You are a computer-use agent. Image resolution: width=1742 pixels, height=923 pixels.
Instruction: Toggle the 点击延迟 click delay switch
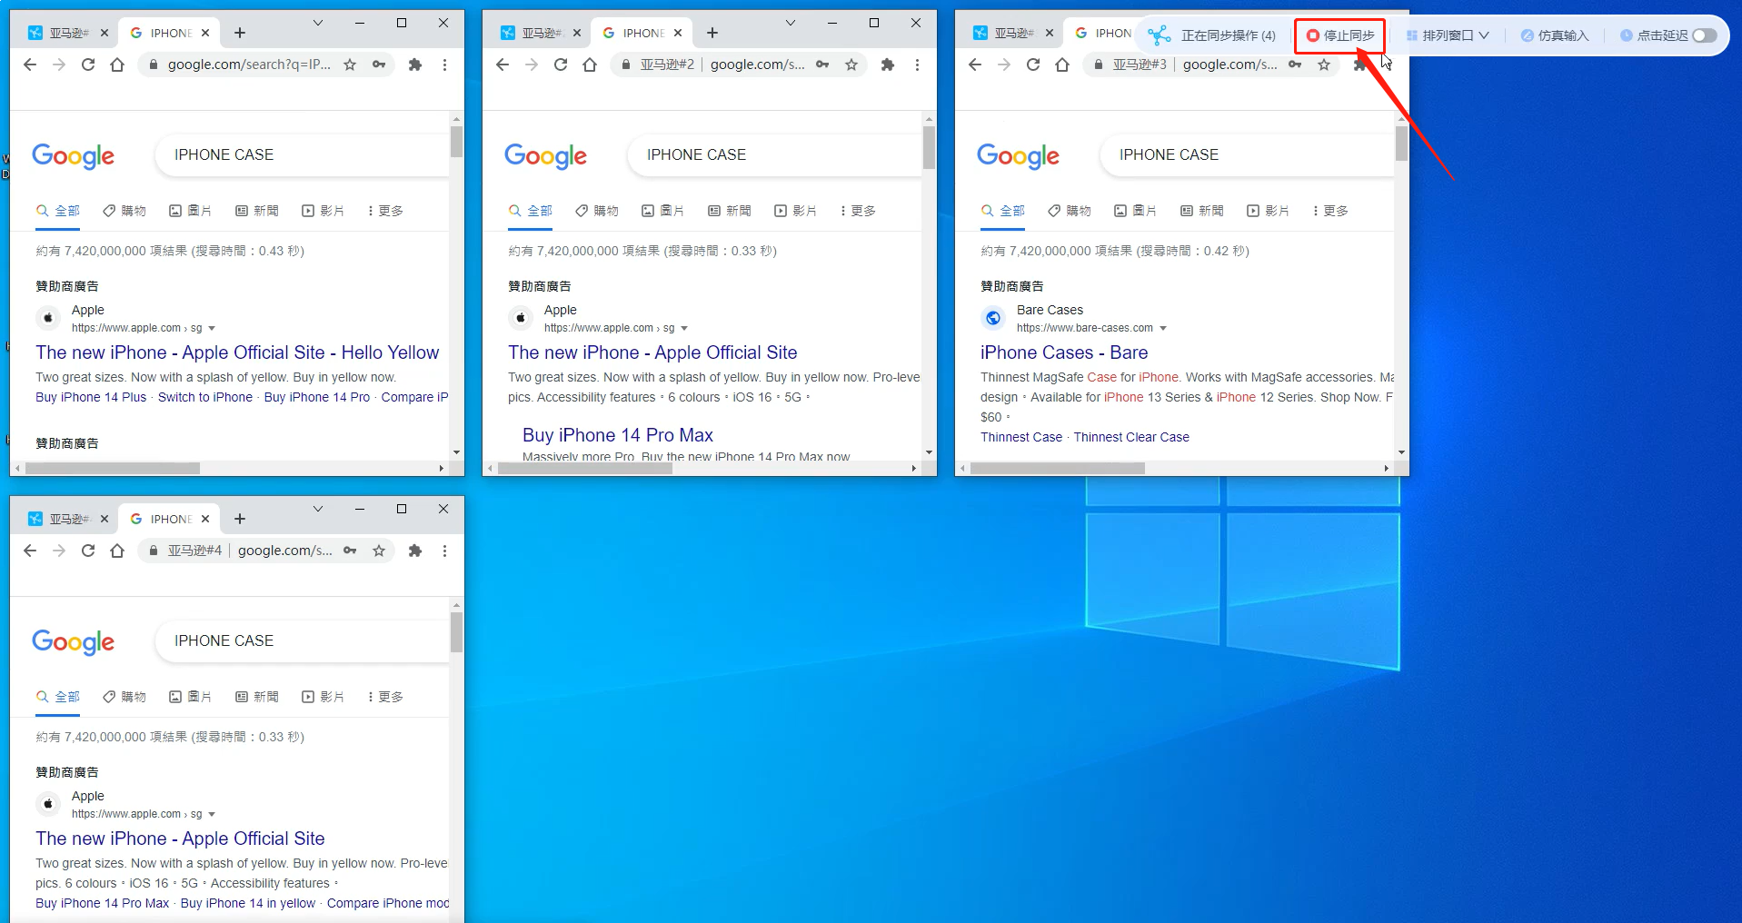point(1705,35)
